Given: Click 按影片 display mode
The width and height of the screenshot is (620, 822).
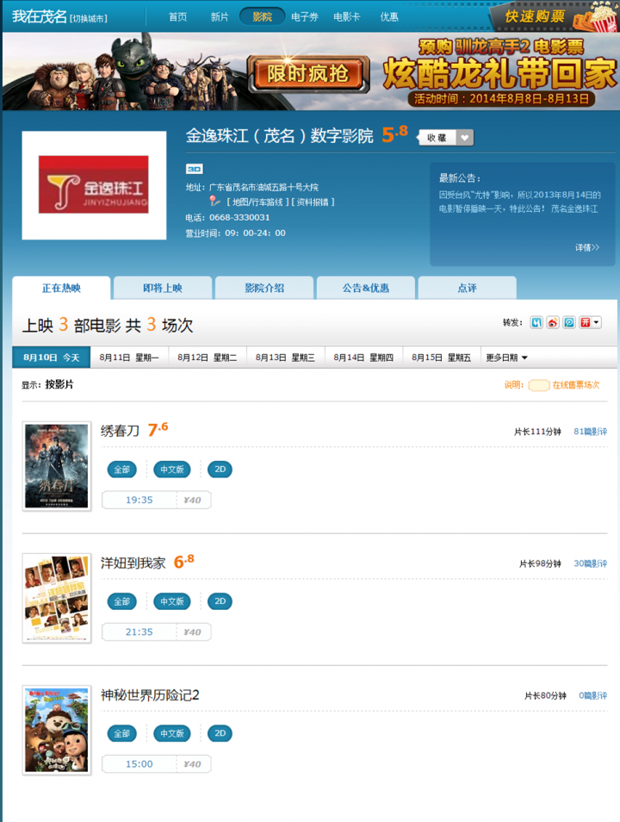Looking at the screenshot, I should click(x=59, y=384).
